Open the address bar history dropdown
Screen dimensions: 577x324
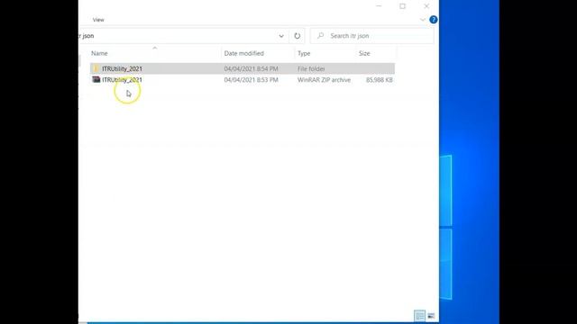(x=281, y=36)
